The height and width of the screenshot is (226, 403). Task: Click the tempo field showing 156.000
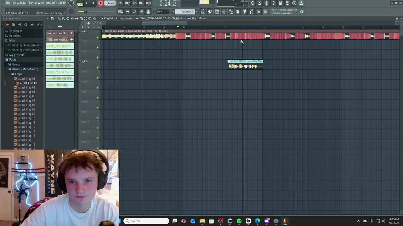point(109,3)
